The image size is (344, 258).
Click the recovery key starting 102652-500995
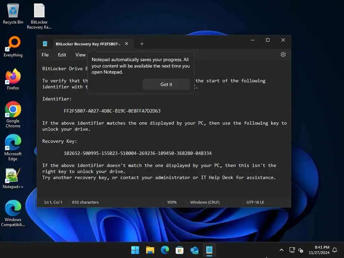(x=138, y=153)
